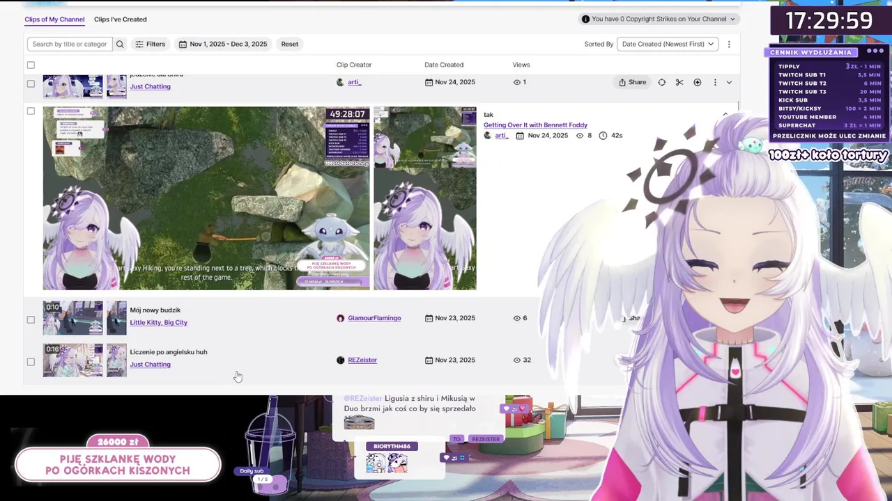Click the sliders icon on the Filters button
Image resolution: width=892 pixels, height=501 pixels.
click(139, 44)
